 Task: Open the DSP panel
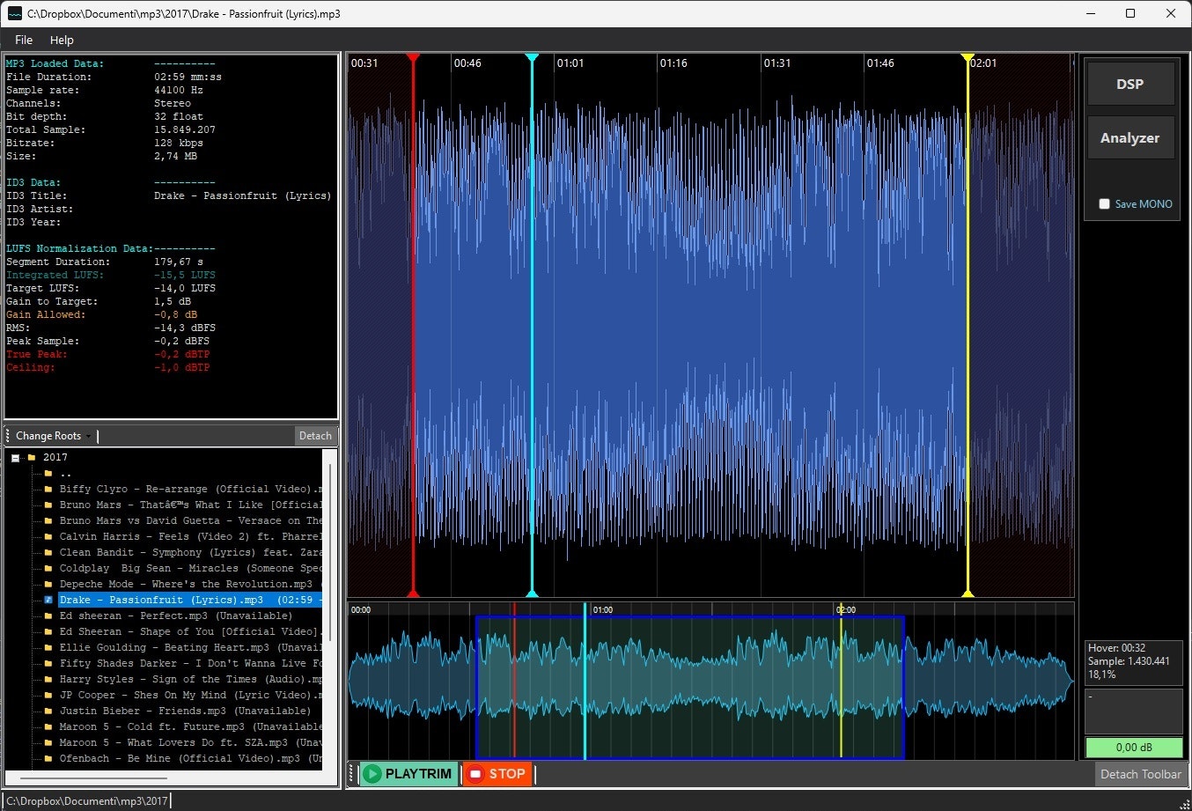[x=1130, y=85]
